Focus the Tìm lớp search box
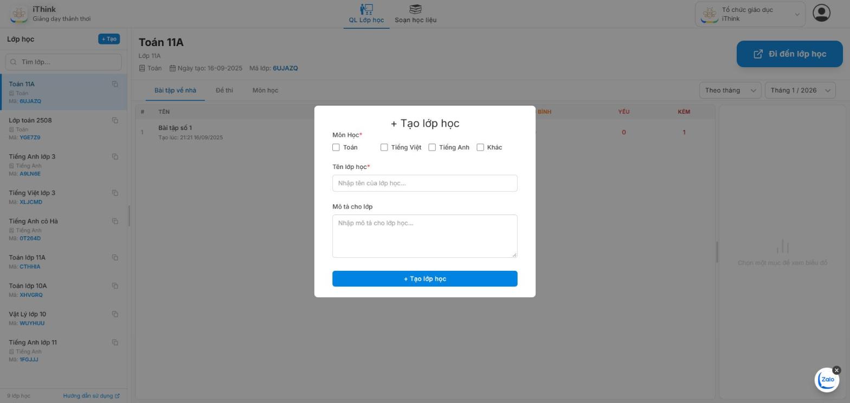Image resolution: width=850 pixels, height=403 pixels. (63, 62)
